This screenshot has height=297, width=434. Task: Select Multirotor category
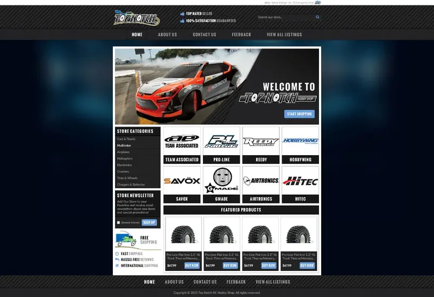tap(124, 146)
